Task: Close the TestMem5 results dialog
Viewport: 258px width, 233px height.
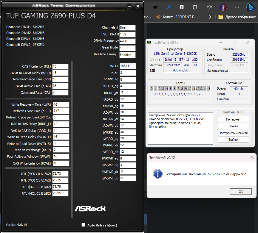Action: pyautogui.click(x=252, y=157)
